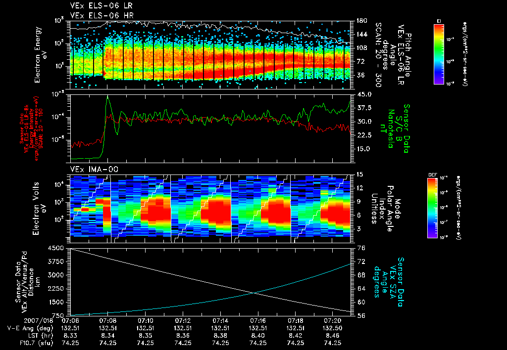Click inside the ELS electron energy spectrogram
507x350 pixels.
click(210, 55)
